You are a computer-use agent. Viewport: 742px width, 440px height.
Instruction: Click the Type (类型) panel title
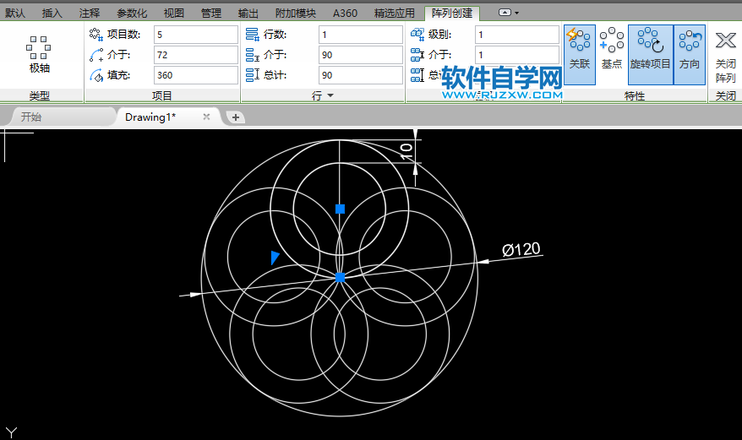39,96
